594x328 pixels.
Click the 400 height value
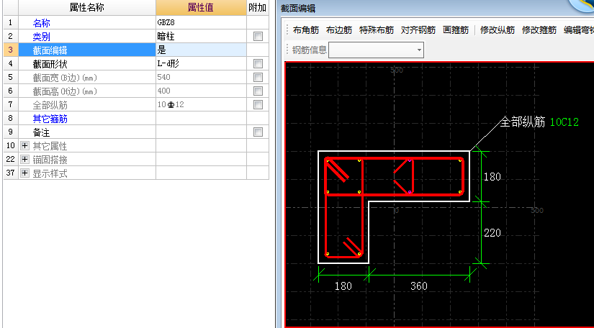[x=201, y=91]
